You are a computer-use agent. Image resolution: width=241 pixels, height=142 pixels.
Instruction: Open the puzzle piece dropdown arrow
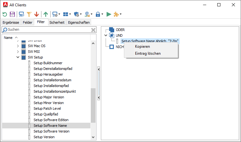click(120, 14)
